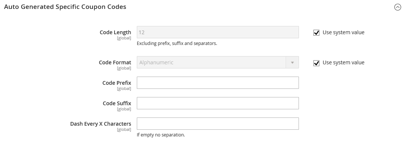
Task: Focus the Code Prefix input field
Action: click(x=218, y=83)
